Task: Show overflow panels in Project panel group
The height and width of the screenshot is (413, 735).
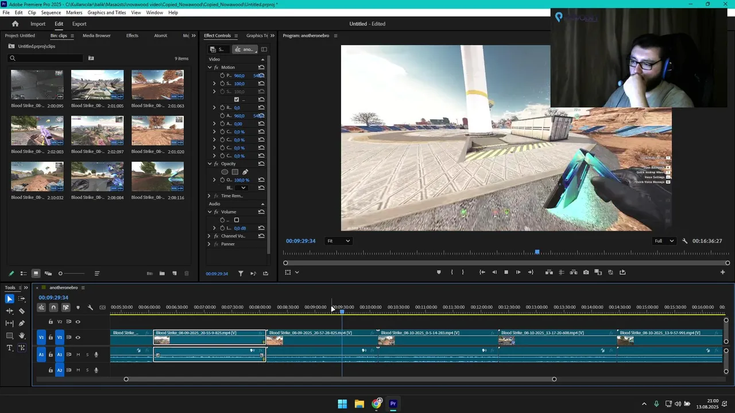Action: click(194, 36)
